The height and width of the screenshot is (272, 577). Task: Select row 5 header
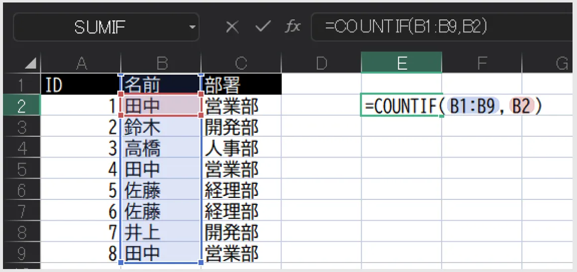pyautogui.click(x=21, y=168)
